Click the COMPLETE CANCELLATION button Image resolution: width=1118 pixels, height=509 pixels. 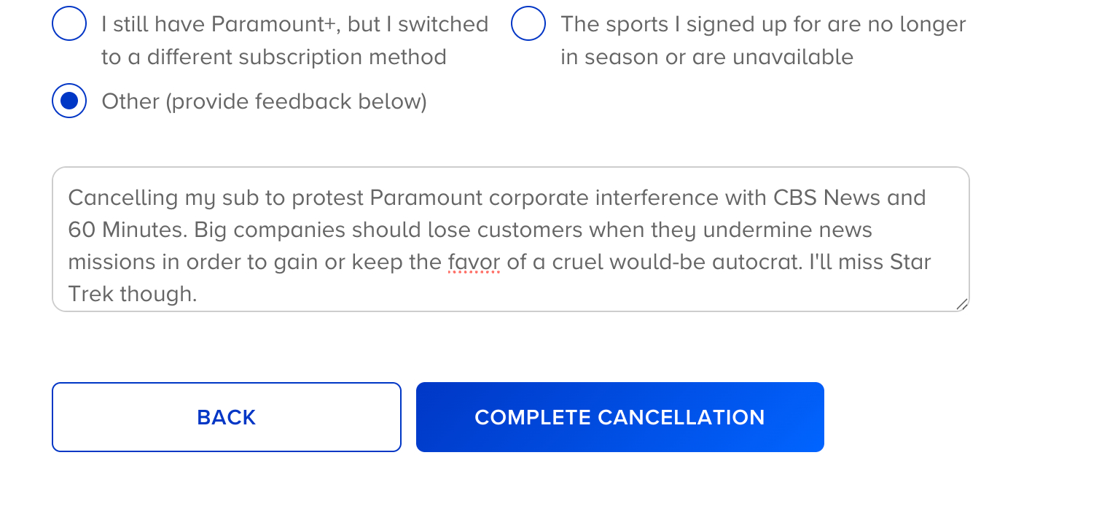tap(619, 417)
